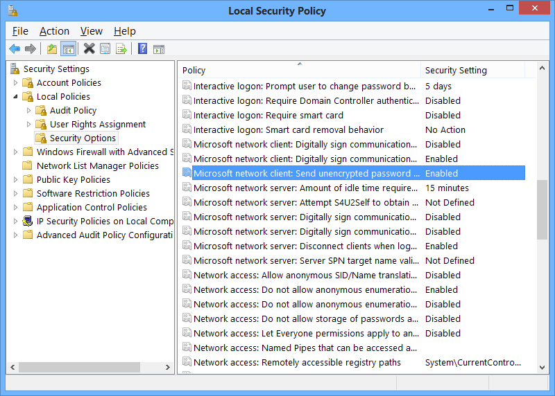The height and width of the screenshot is (396, 555).
Task: Click the blue Help question-mark icon
Action: coord(142,48)
